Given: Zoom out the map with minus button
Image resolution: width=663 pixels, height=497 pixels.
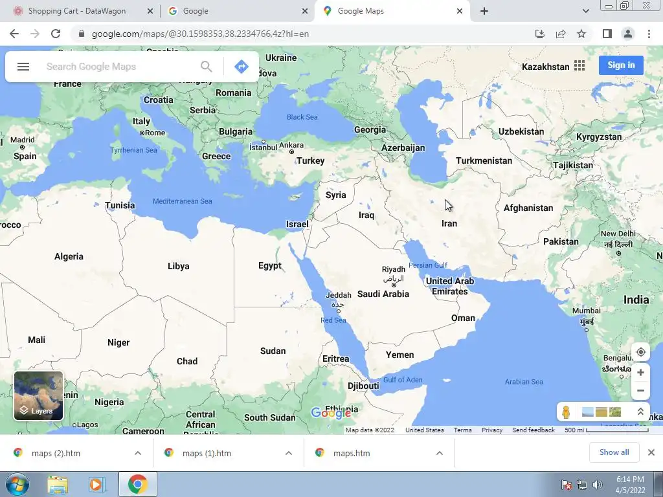Looking at the screenshot, I should pyautogui.click(x=640, y=390).
